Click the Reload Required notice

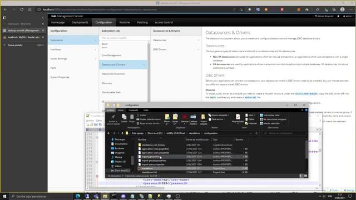click(324, 16)
